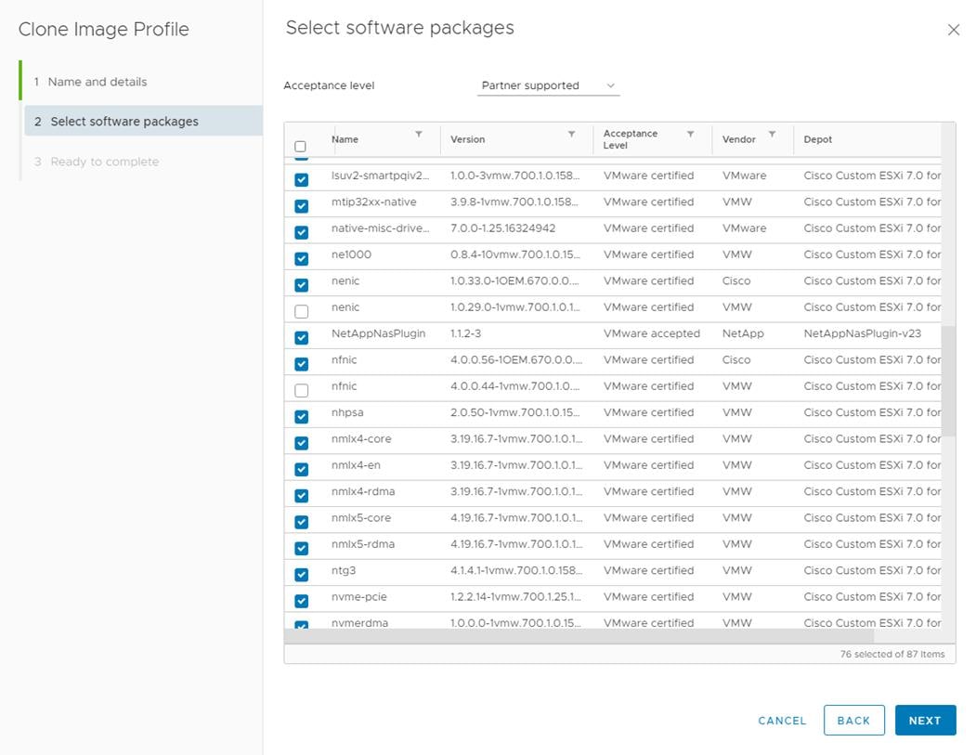Open the Vendor column filter icon
Image resolution: width=976 pixels, height=755 pixels.
[x=772, y=134]
